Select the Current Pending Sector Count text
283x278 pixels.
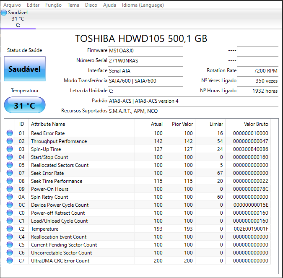click(x=64, y=245)
